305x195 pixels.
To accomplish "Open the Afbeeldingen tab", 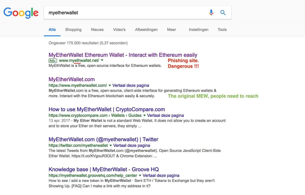I will pos(146,30).
